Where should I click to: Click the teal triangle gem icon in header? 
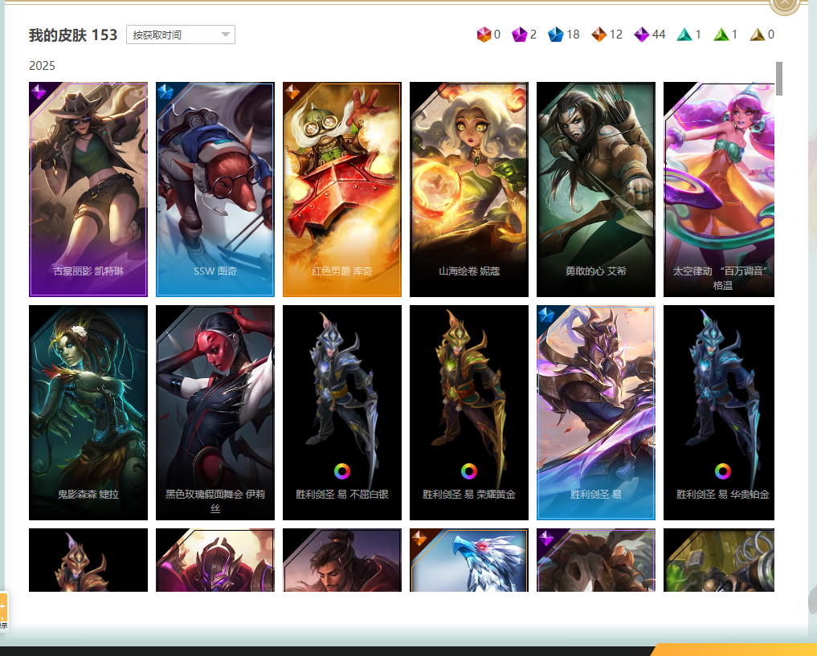click(684, 35)
